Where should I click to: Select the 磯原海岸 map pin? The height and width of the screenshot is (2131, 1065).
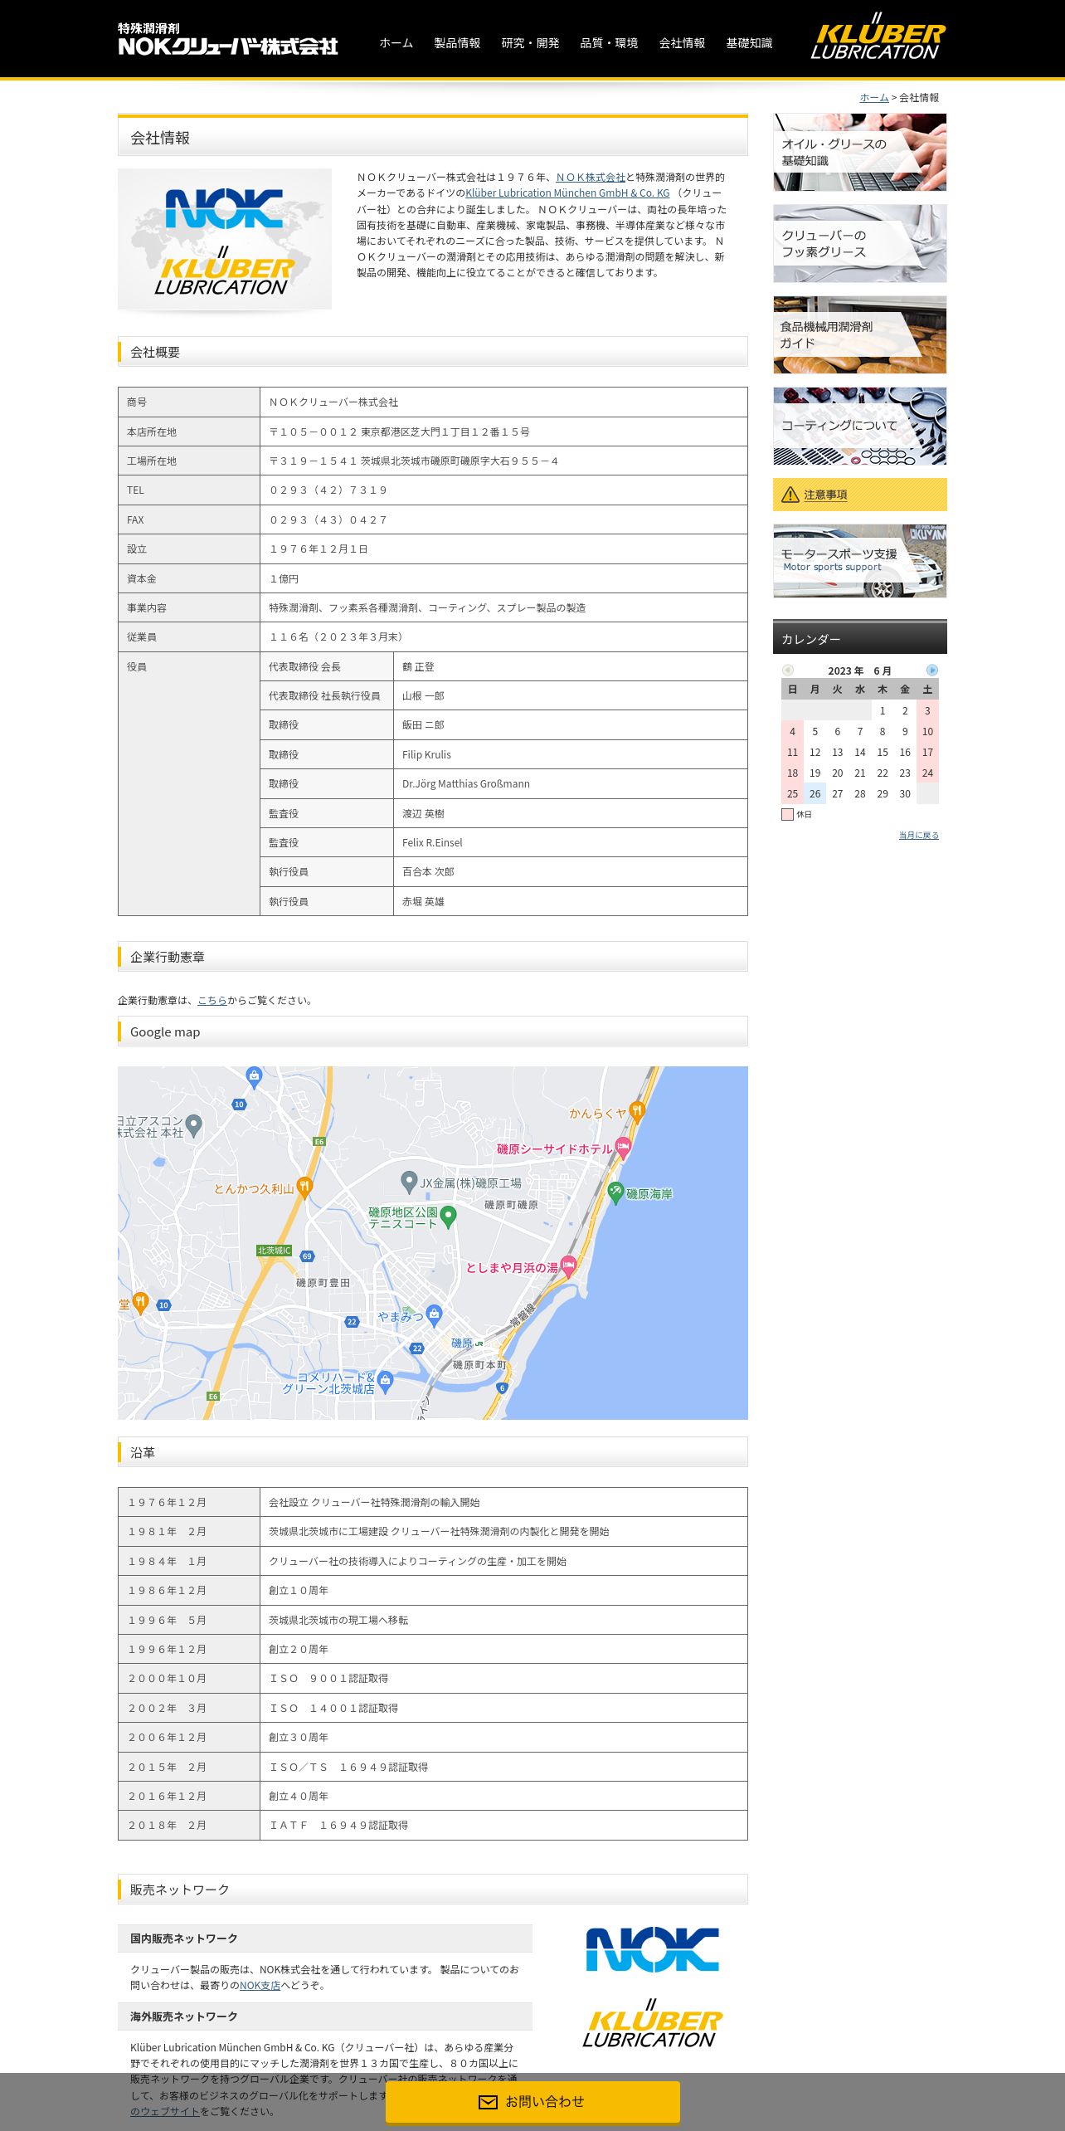pyautogui.click(x=615, y=1192)
